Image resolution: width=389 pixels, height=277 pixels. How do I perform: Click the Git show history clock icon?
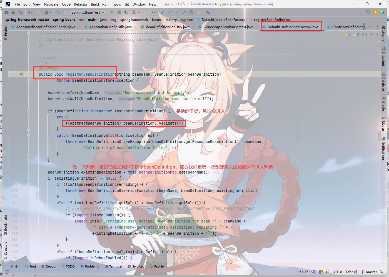[x=191, y=12]
